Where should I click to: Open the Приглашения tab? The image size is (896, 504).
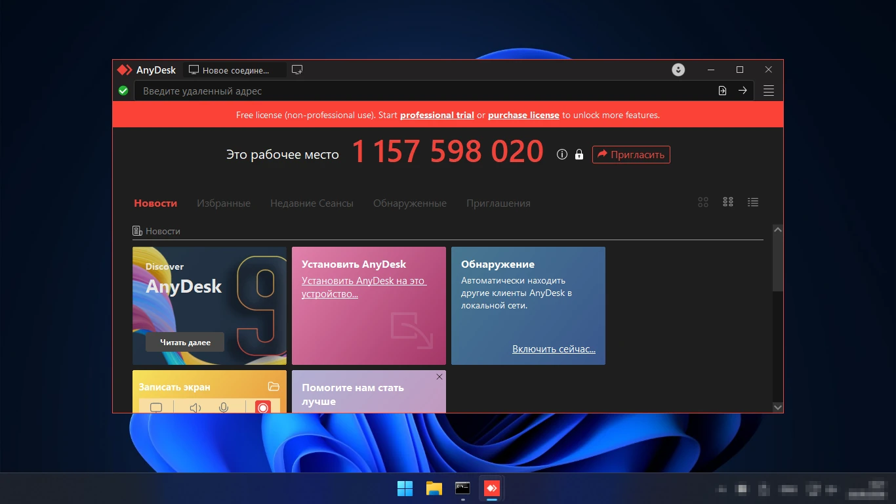point(499,203)
